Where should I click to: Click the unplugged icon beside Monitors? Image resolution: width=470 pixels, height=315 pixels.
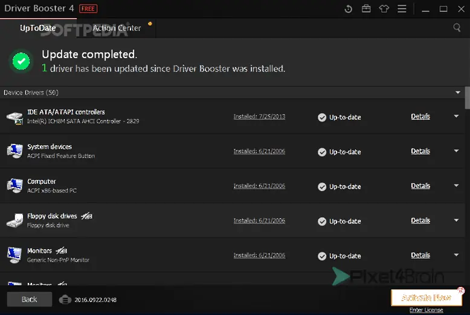[x=62, y=250]
